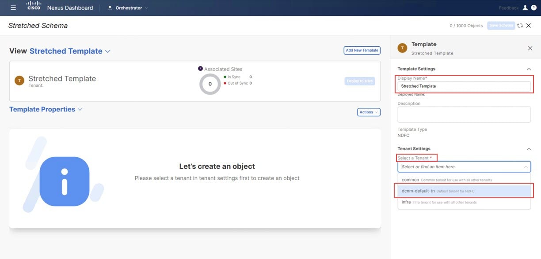The height and width of the screenshot is (259, 541).
Task: Click the Nexus Dashboard title
Action: pos(70,8)
